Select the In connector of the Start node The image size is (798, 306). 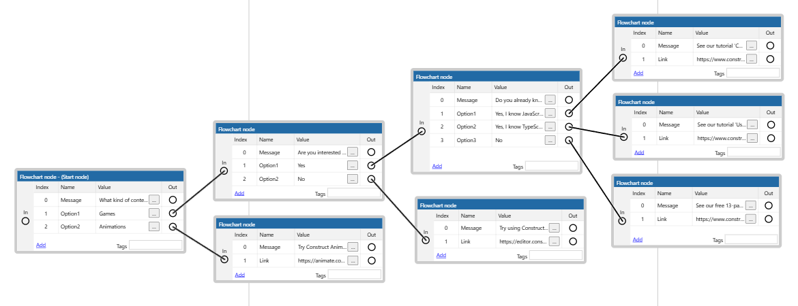click(x=25, y=221)
